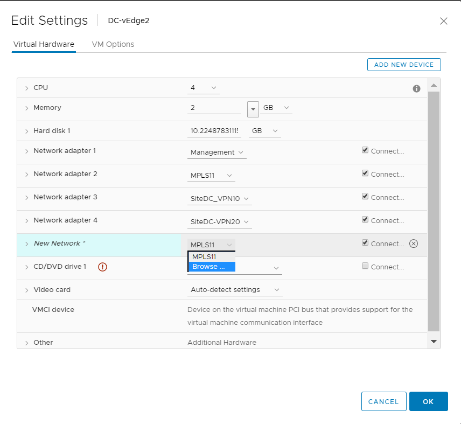Open the Video card settings dropdown
Screen dimensions: 461x424
pyautogui.click(x=235, y=290)
